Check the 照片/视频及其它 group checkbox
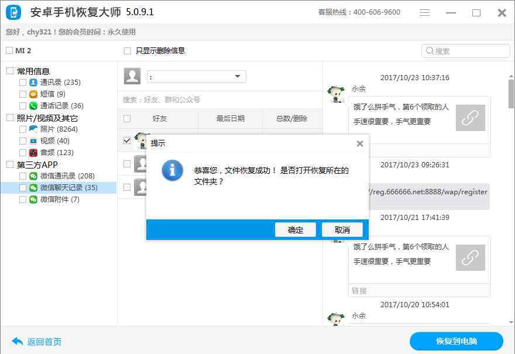Viewport: 515px width, 354px height. [10, 118]
